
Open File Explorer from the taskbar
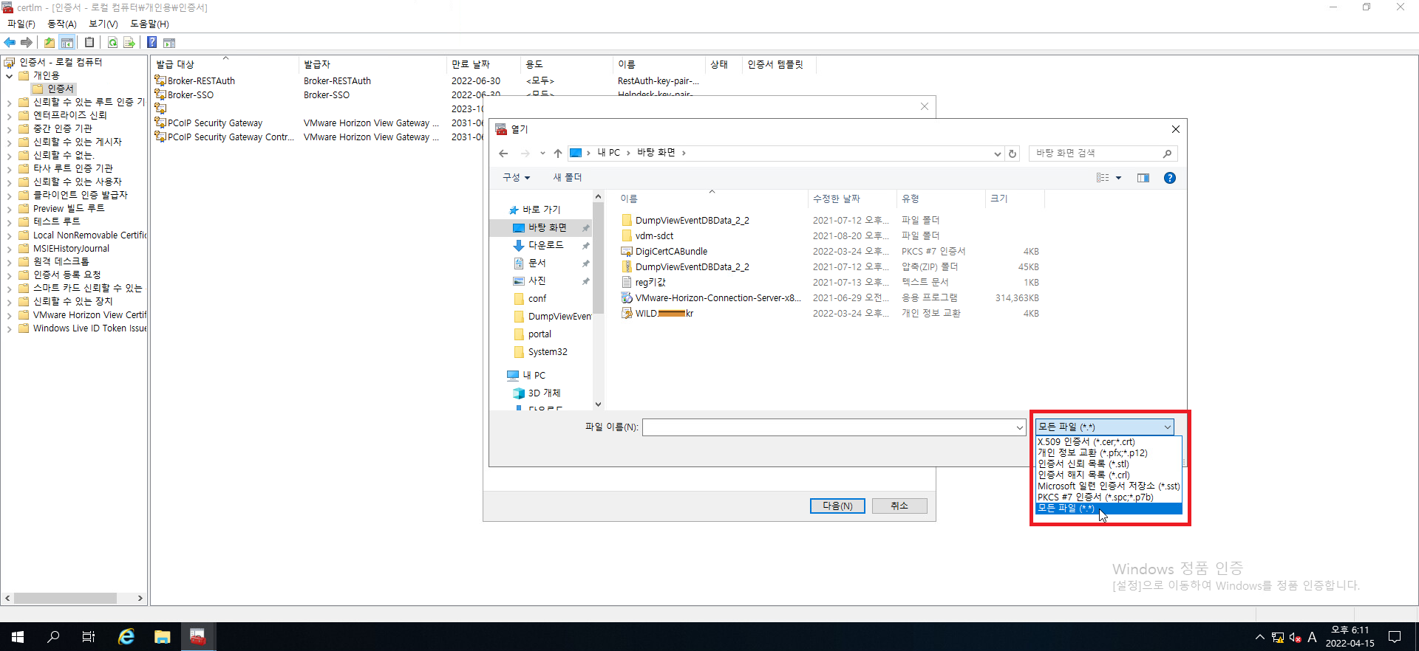click(x=162, y=636)
